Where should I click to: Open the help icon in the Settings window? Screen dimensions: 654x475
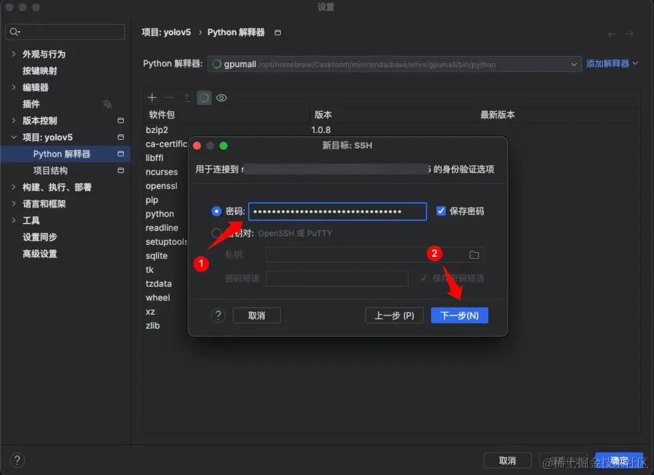[17, 460]
